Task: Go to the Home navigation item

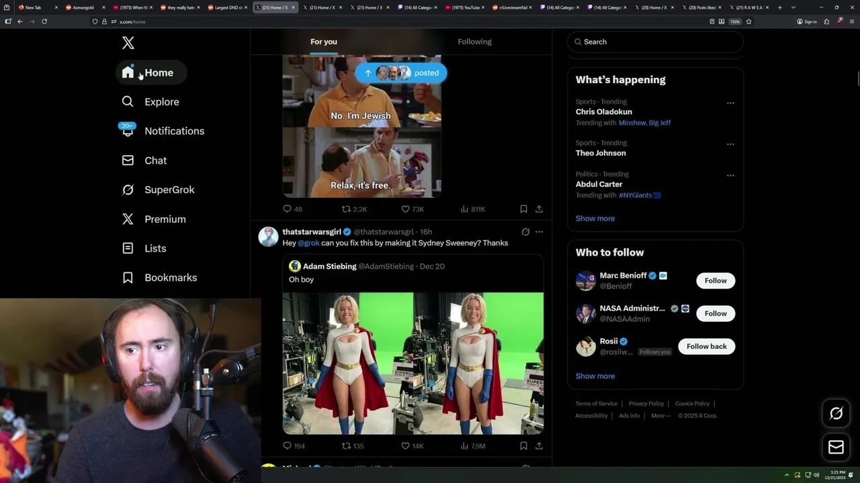Action: (x=151, y=72)
